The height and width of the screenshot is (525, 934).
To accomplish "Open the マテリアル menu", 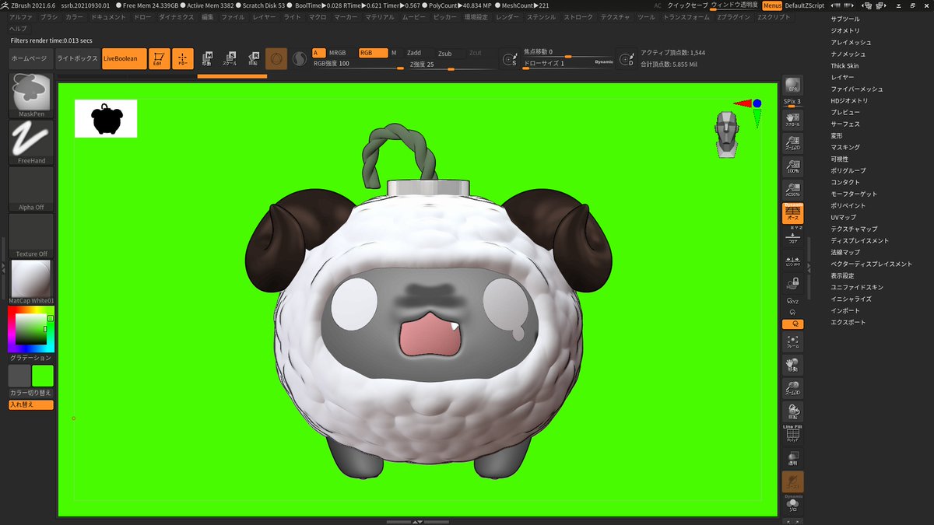I will pos(379,16).
